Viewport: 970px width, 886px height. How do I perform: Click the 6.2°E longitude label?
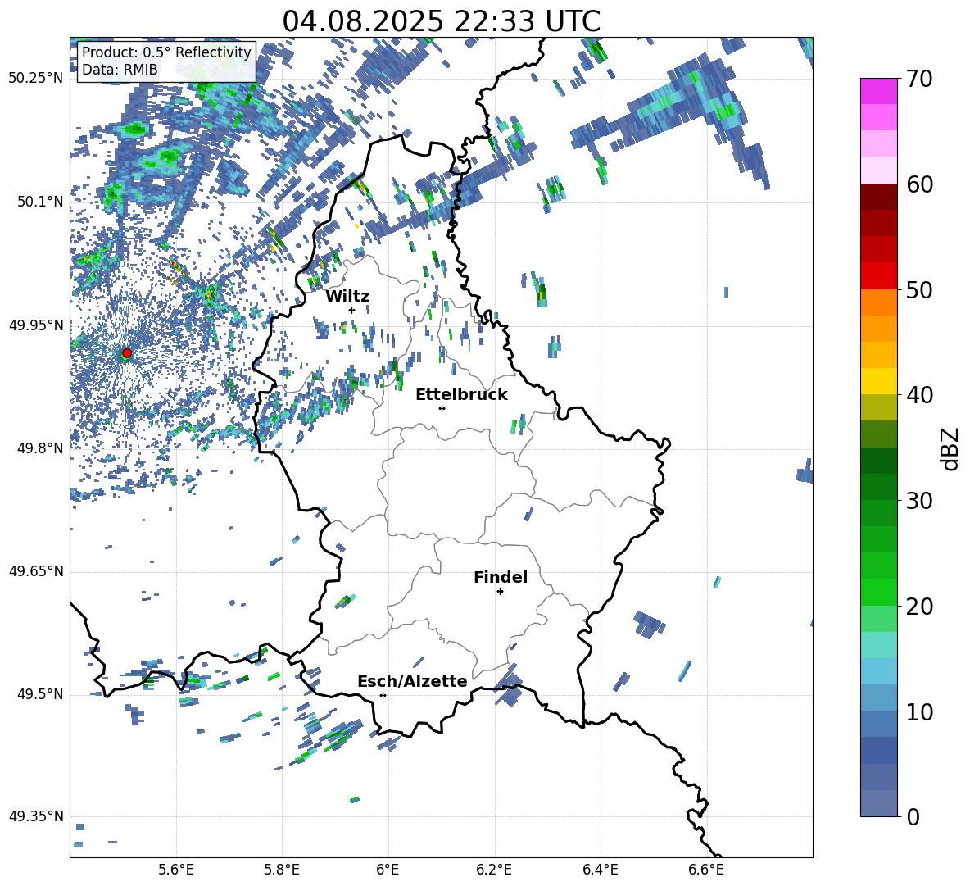[x=494, y=870]
